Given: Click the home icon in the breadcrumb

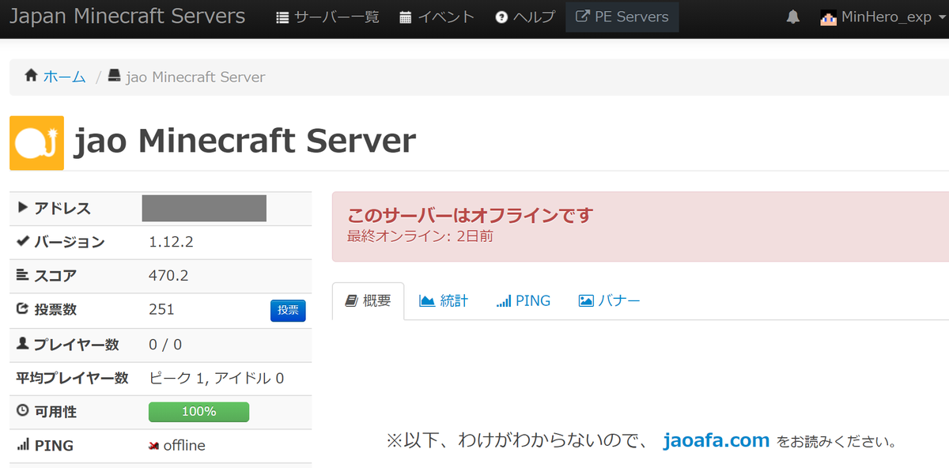Looking at the screenshot, I should tap(30, 76).
